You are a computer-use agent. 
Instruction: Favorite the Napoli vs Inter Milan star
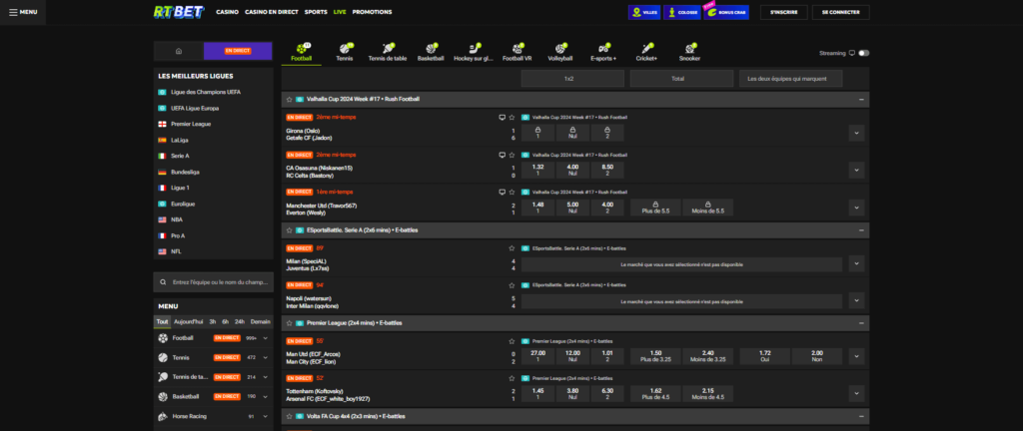point(511,285)
